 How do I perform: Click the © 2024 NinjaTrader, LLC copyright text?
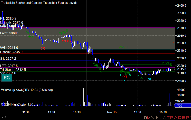(17, 105)
